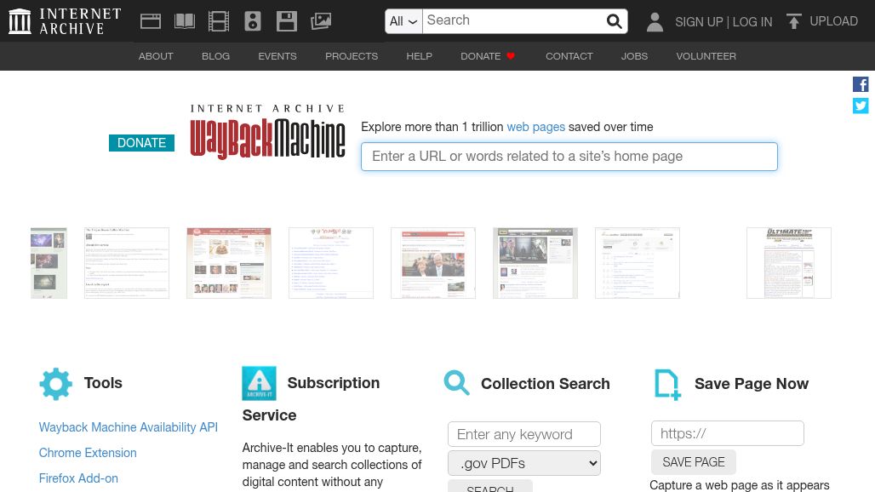875x492 pixels.
Task: Open the red recipe site thumbnail
Action: (229, 263)
